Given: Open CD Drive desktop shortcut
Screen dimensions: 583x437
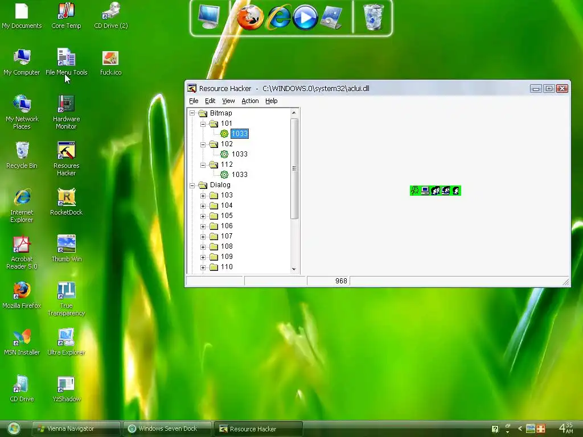Looking at the screenshot, I should tap(22, 389).
